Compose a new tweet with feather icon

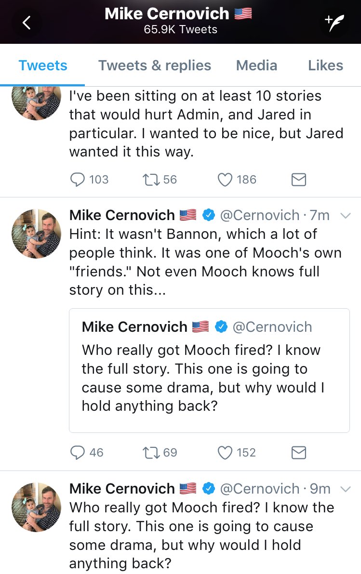[x=334, y=22]
